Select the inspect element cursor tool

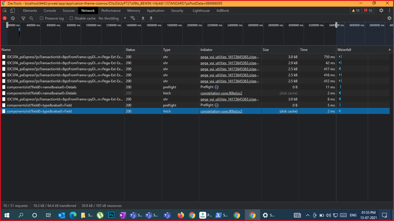point(4,10)
